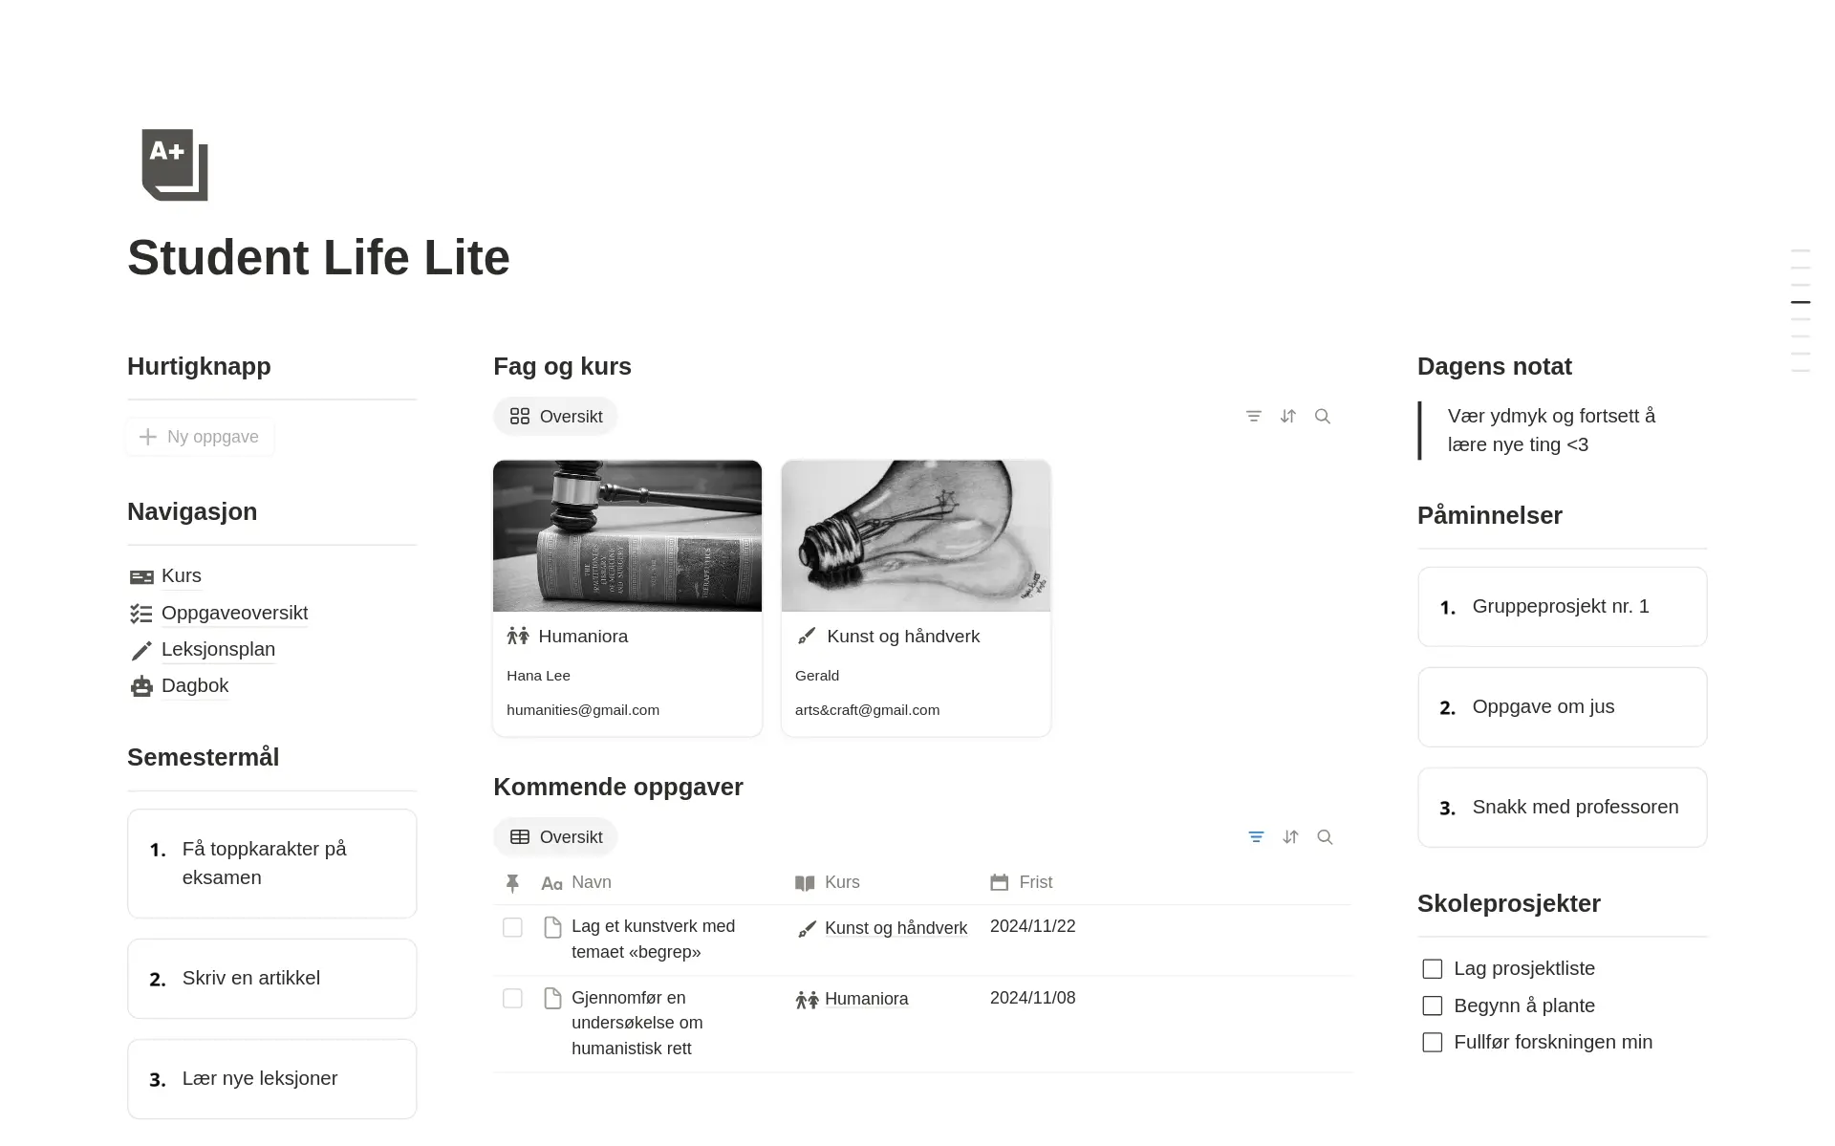The height and width of the screenshot is (1146, 1835).
Task: Click the Ny oppgave button
Action: tap(200, 437)
